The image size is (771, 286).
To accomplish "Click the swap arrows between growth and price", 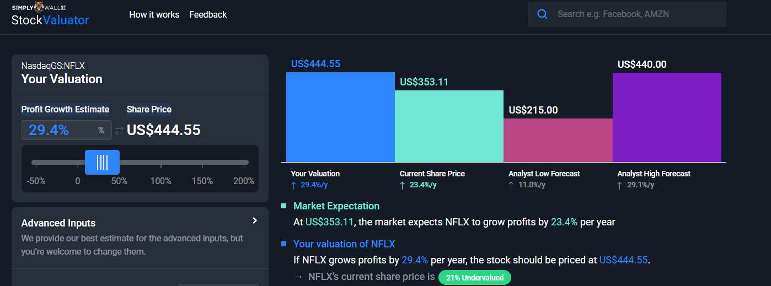I will coord(119,131).
